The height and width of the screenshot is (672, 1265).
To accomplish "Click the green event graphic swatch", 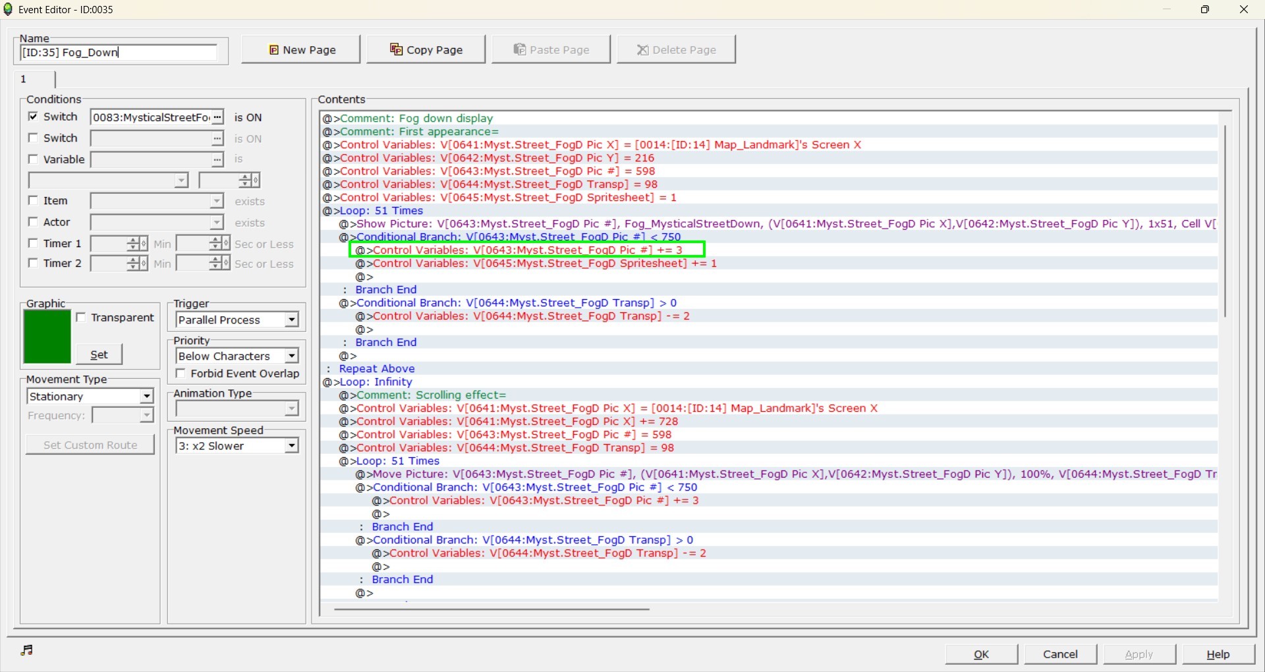I will pos(47,337).
